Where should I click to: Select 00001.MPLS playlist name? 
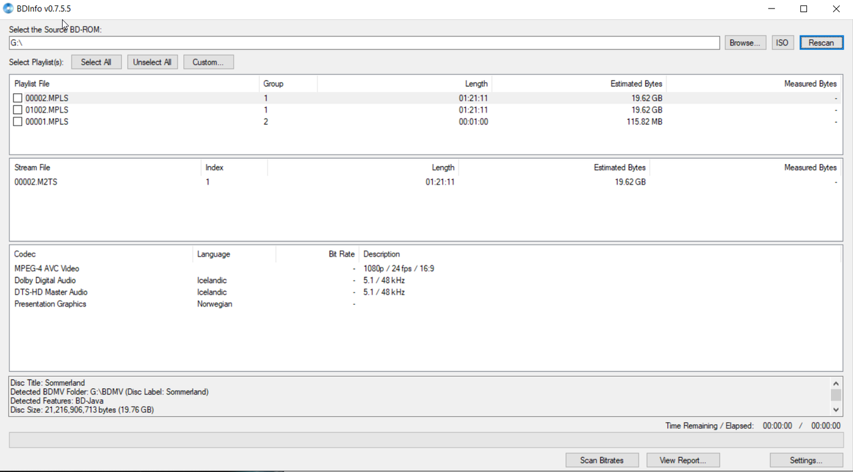(x=47, y=122)
